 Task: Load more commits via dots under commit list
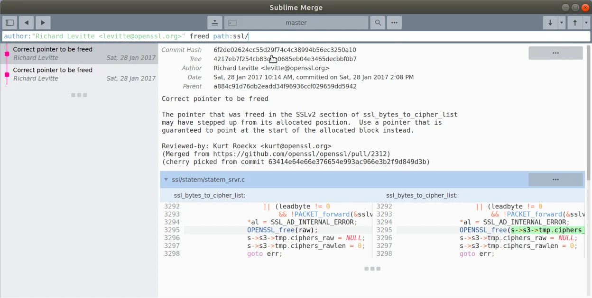click(x=79, y=95)
